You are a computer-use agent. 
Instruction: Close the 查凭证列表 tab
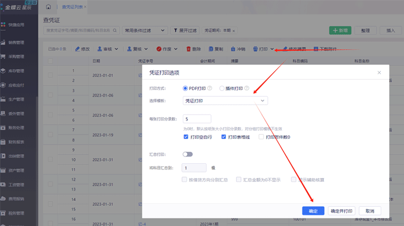(85, 7)
